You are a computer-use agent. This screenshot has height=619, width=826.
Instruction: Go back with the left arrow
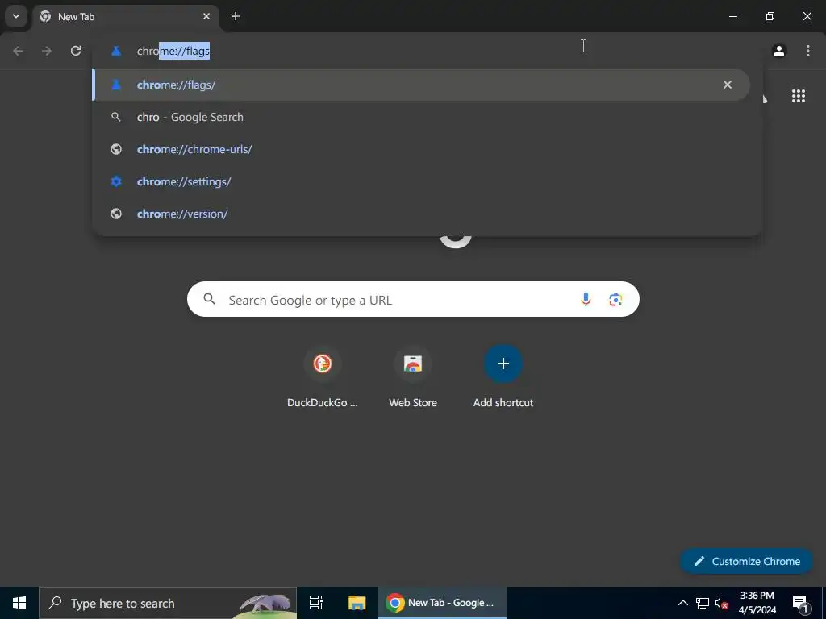(x=18, y=51)
